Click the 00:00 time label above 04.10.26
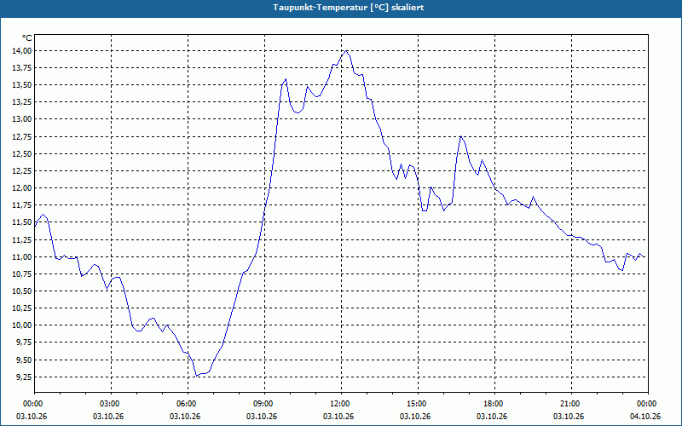 click(645, 404)
